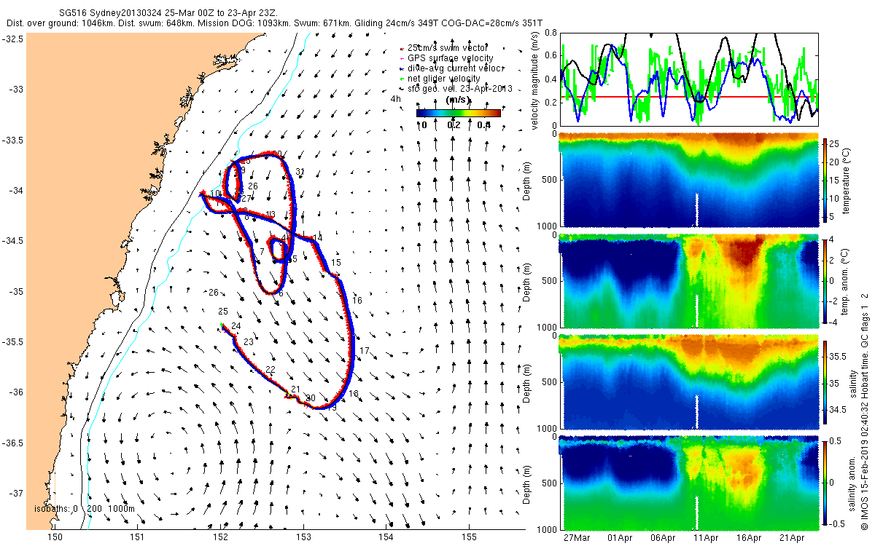Click the 'sfc geo. vel. 23-Apr-2013' legend entry

coord(457,88)
